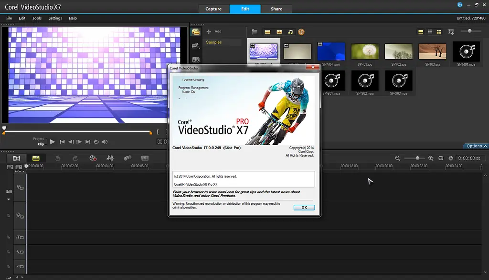The width and height of the screenshot is (489, 280).
Task: Switch to Storyboard View
Action: coord(16,158)
